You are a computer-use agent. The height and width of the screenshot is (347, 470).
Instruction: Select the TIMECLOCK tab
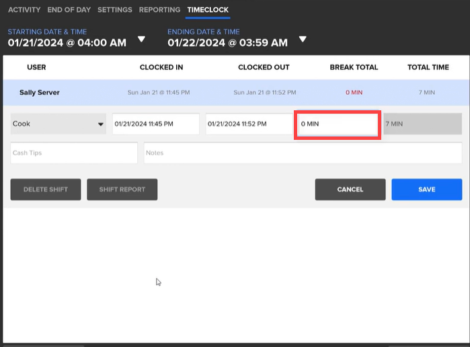(x=208, y=10)
